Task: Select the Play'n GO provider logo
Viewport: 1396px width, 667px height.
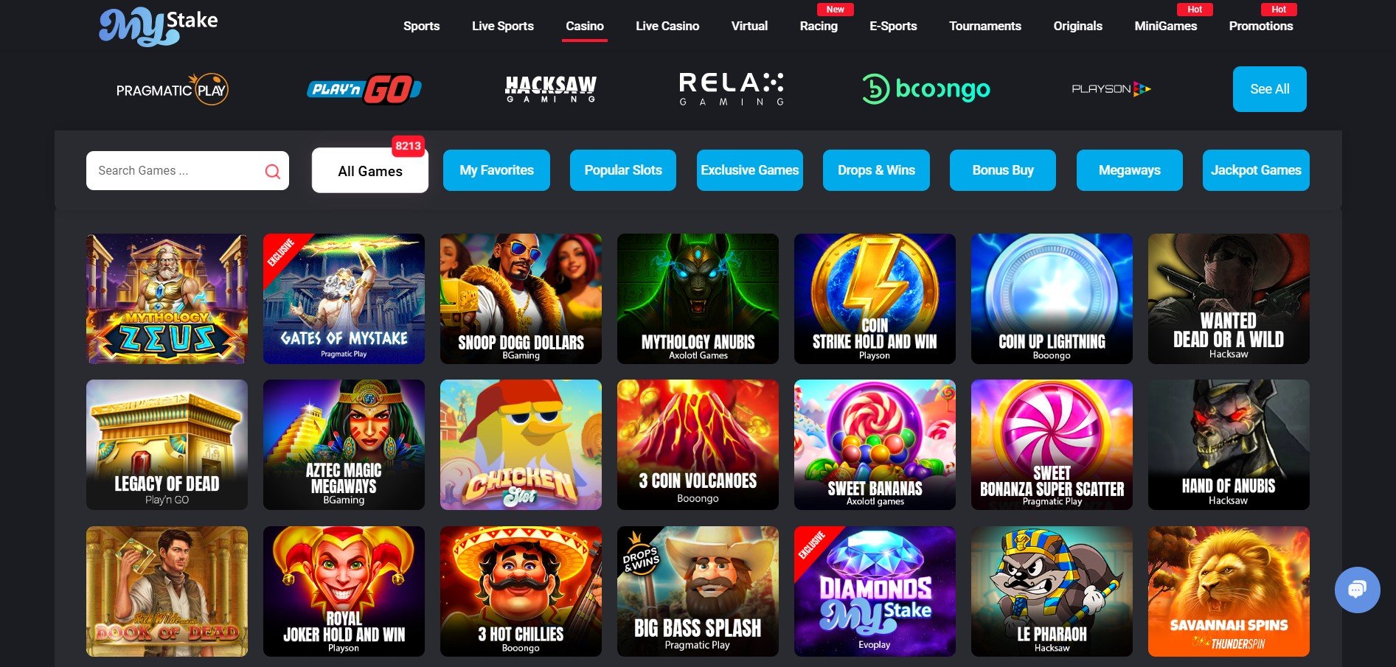Action: click(364, 90)
